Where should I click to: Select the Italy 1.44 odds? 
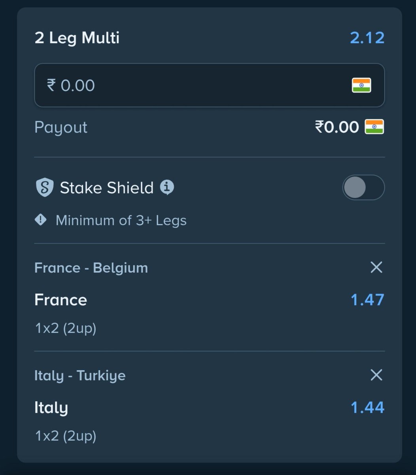[x=367, y=407]
